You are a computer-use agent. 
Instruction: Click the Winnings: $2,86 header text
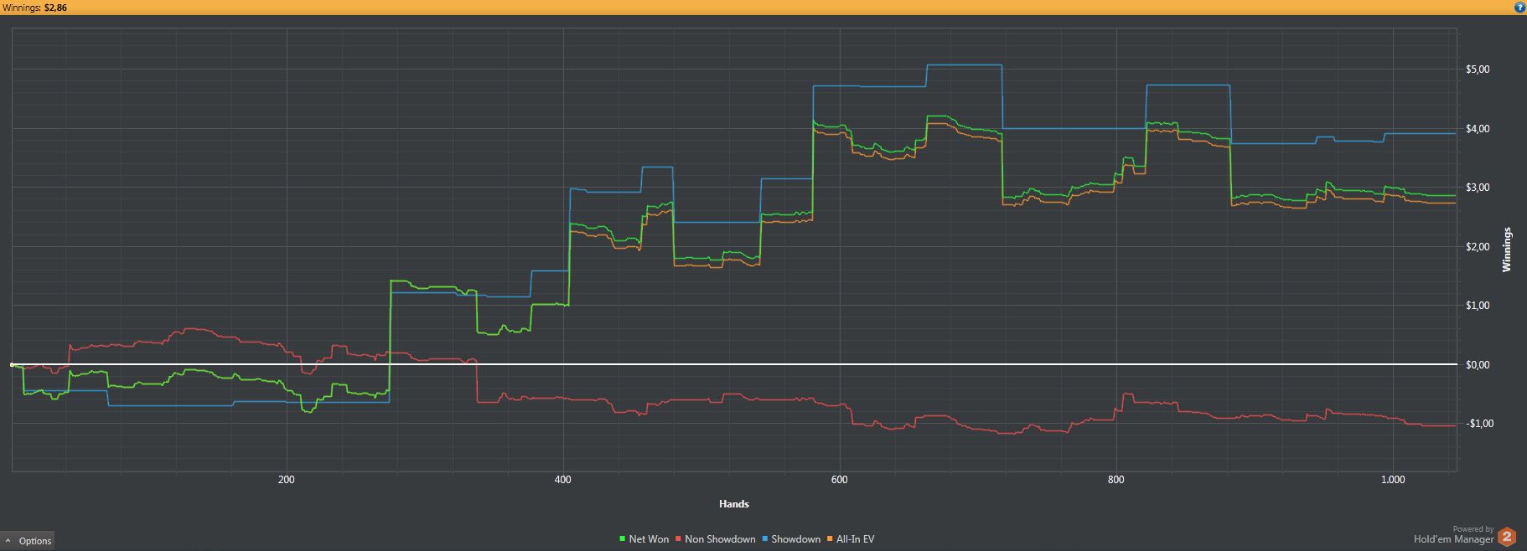(35, 8)
